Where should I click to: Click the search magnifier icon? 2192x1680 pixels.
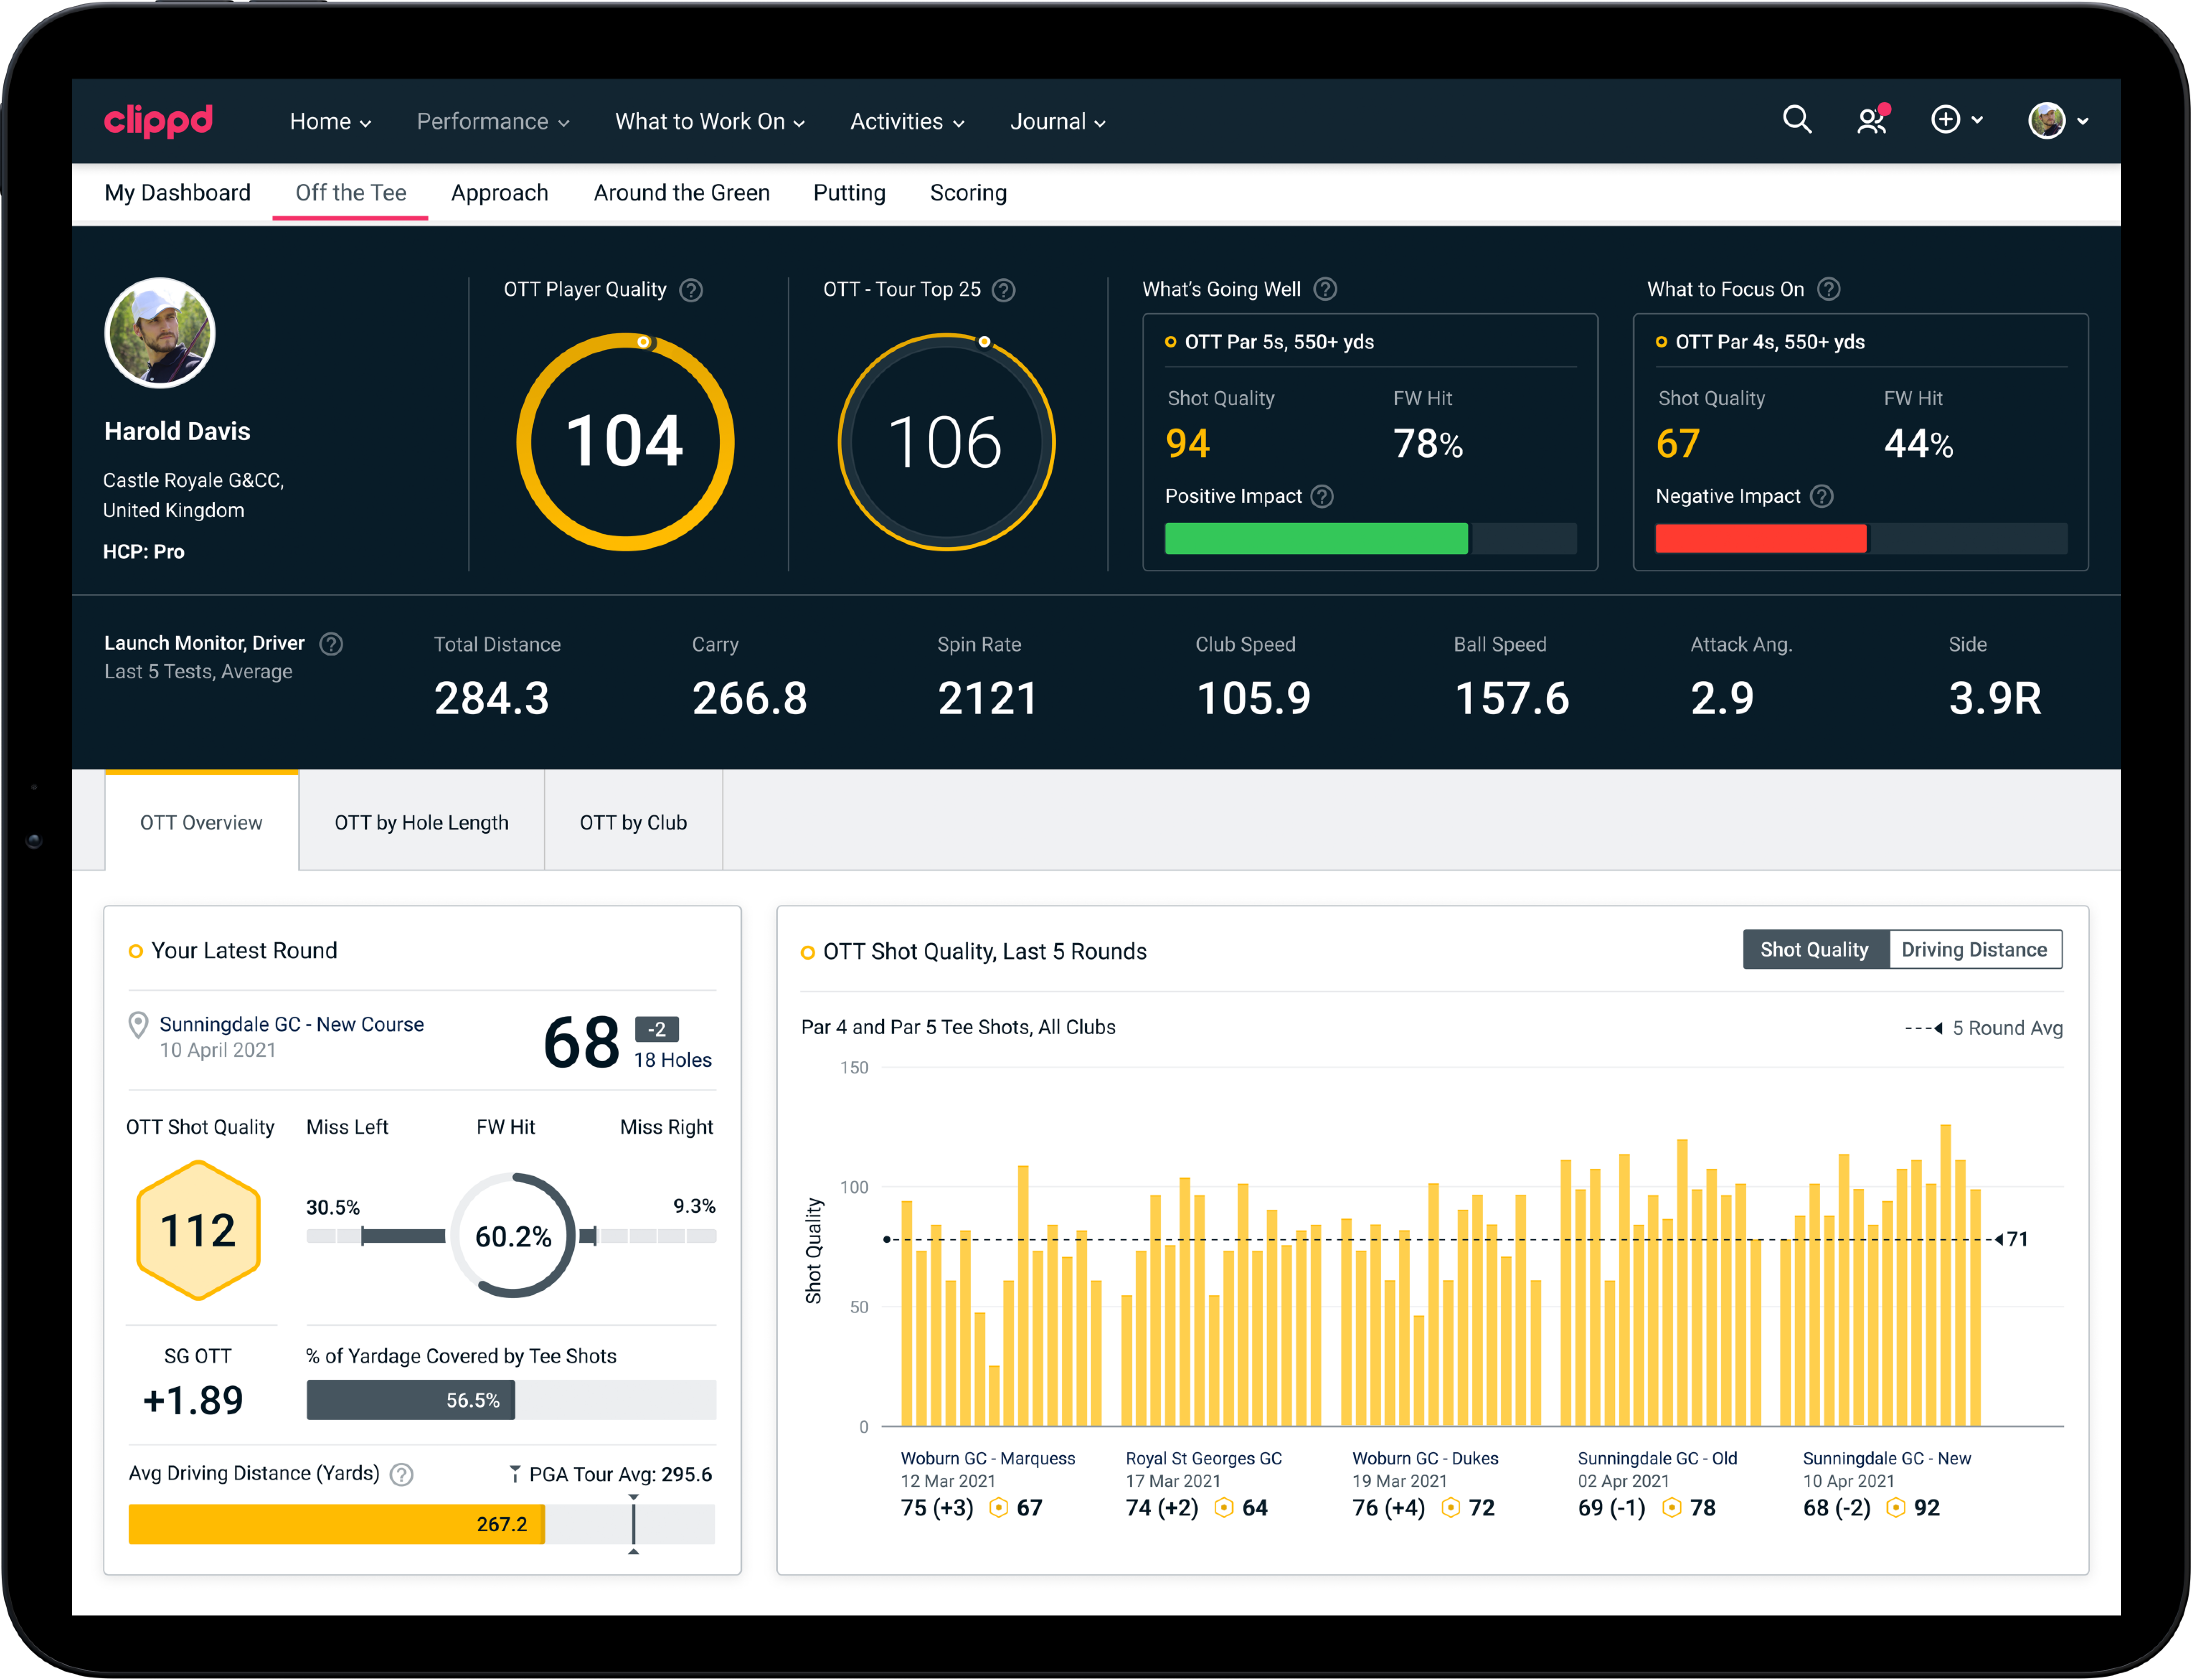1796,120
